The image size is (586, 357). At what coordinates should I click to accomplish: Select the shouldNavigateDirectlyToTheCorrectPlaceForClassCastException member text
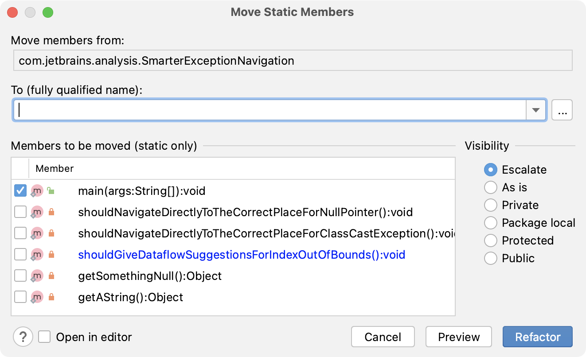[266, 233]
